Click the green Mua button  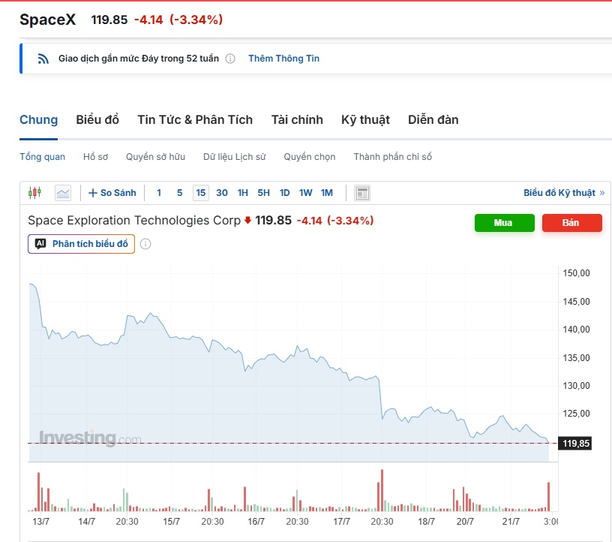coord(504,223)
